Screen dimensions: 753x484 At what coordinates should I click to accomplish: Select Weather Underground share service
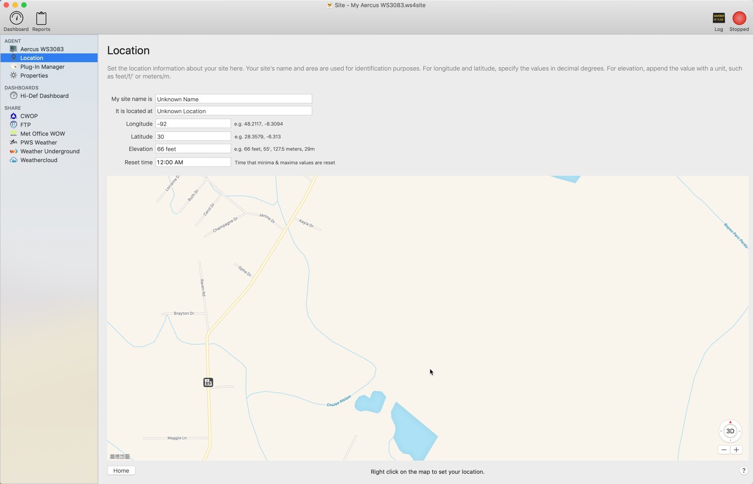(x=49, y=151)
